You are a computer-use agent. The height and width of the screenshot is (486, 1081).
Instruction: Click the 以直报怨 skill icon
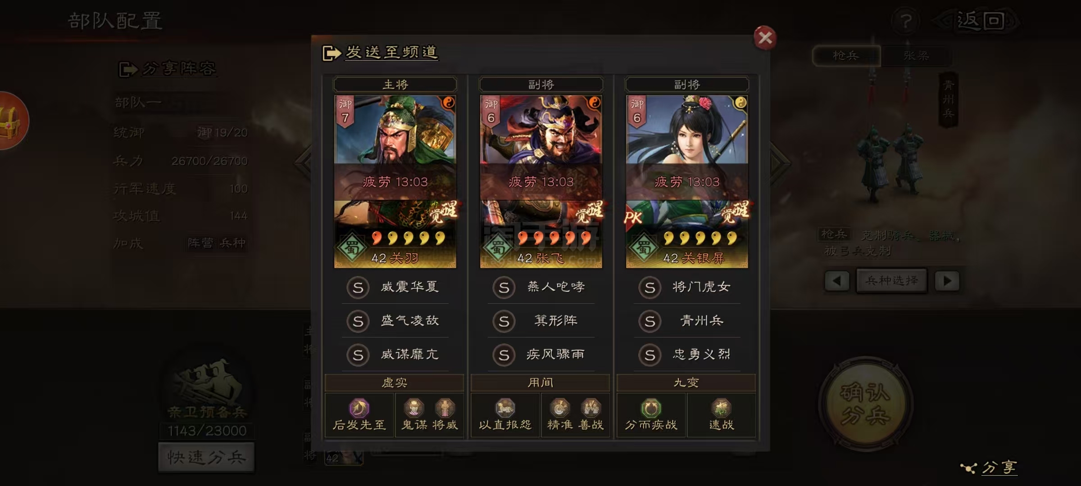[505, 408]
